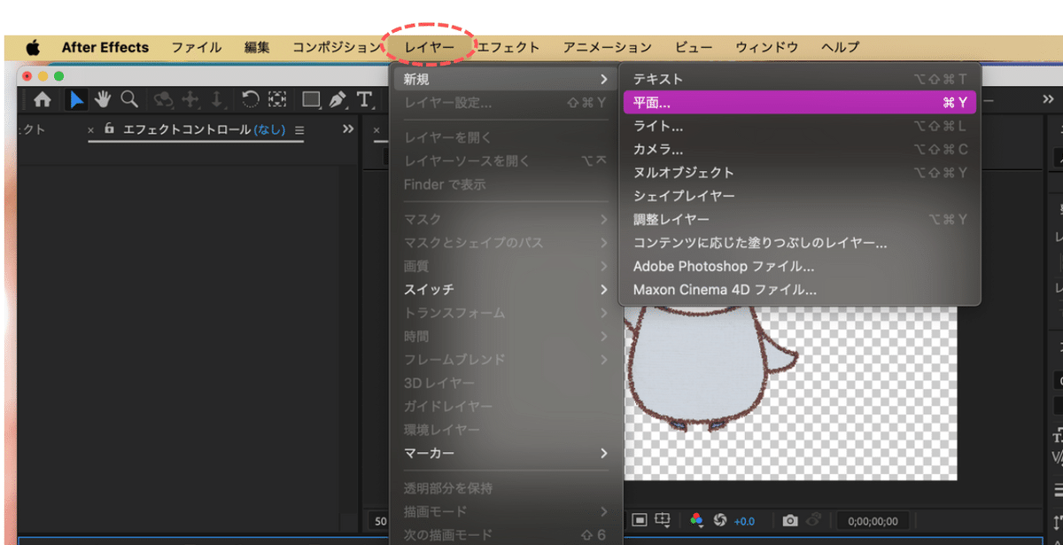
Task: Open the After Effects app menu
Action: pos(105,48)
